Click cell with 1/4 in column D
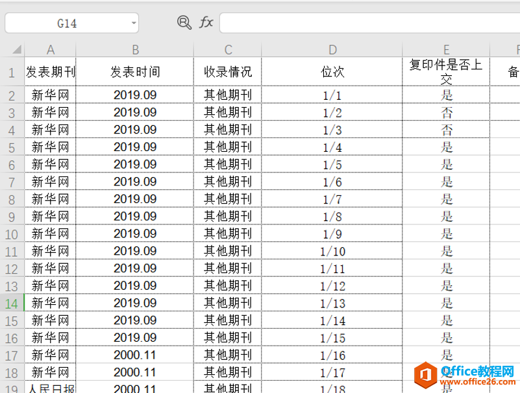This screenshot has width=520, height=393. 332,147
